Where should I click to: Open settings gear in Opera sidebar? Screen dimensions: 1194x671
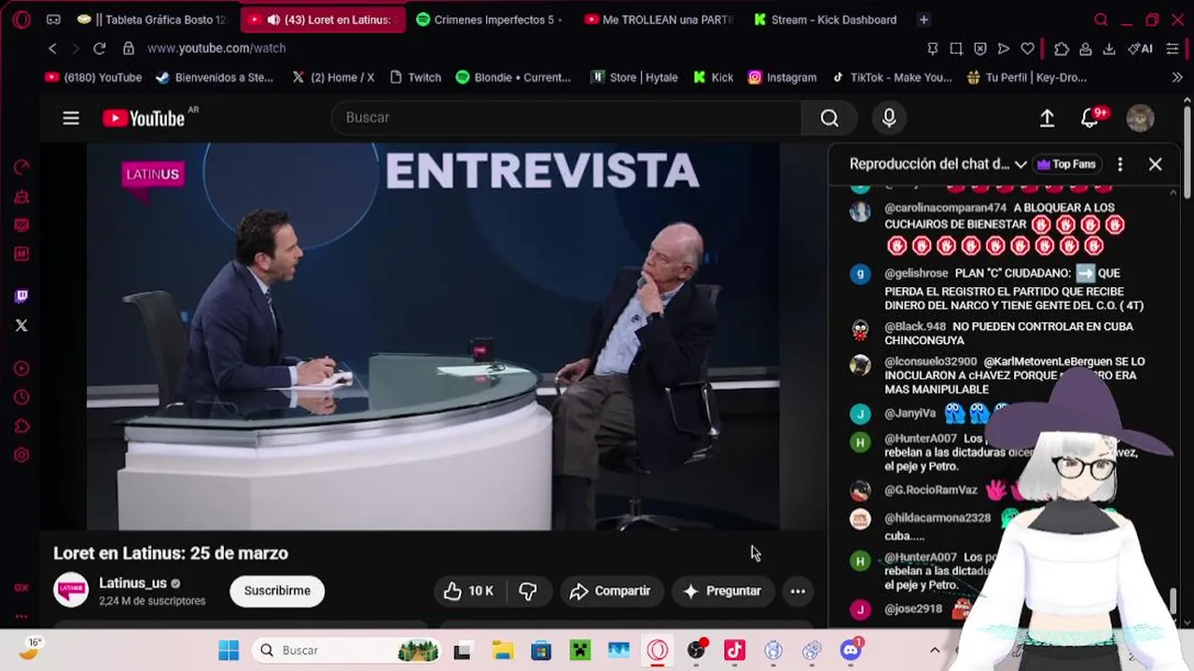(21, 455)
